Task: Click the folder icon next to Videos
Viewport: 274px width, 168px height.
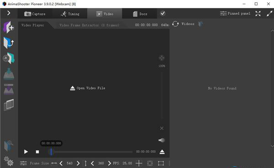Action: [x=201, y=24]
